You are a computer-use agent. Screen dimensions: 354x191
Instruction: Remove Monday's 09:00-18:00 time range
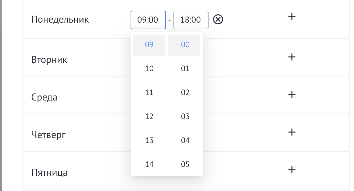click(x=218, y=20)
